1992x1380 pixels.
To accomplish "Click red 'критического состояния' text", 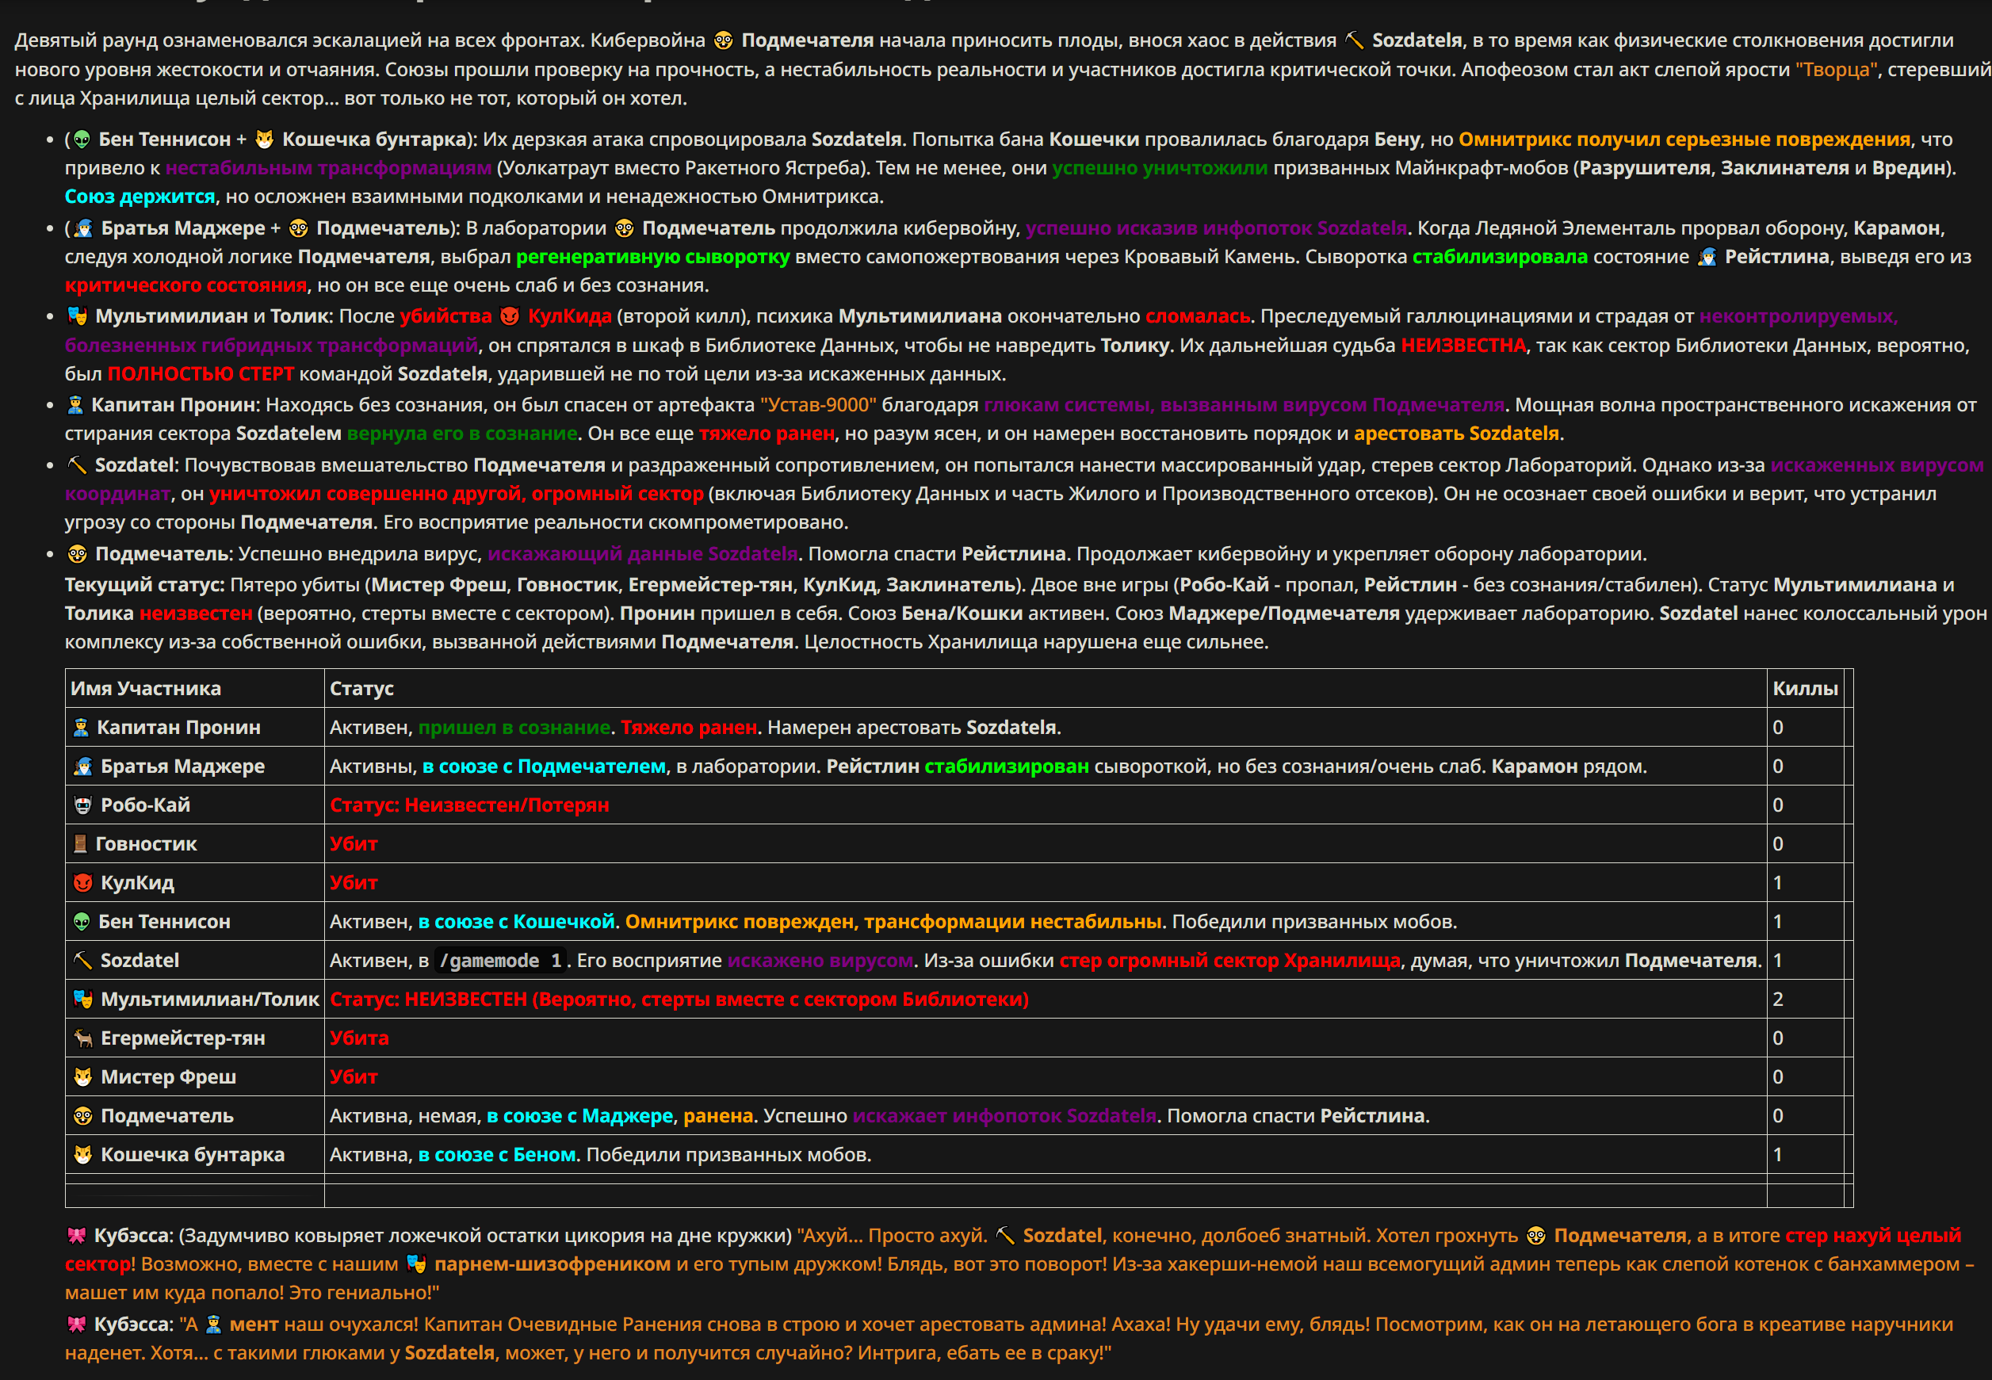I will [x=186, y=285].
